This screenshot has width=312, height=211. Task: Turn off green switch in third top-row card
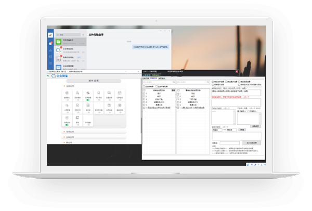(88, 100)
